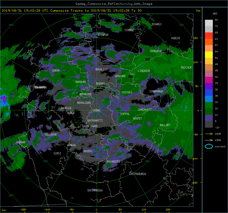Point at the GOKAK city label

click(x=56, y=71)
